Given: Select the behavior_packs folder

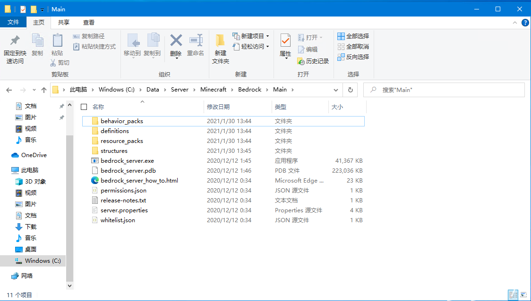Looking at the screenshot, I should 223,121.
